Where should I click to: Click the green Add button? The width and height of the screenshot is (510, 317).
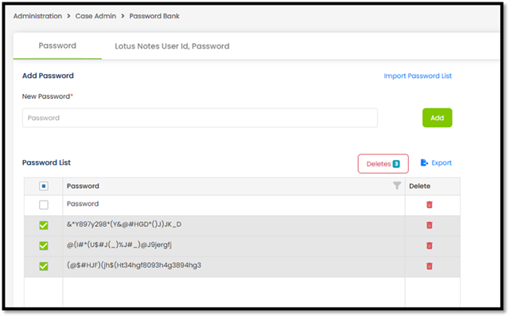[x=437, y=118]
